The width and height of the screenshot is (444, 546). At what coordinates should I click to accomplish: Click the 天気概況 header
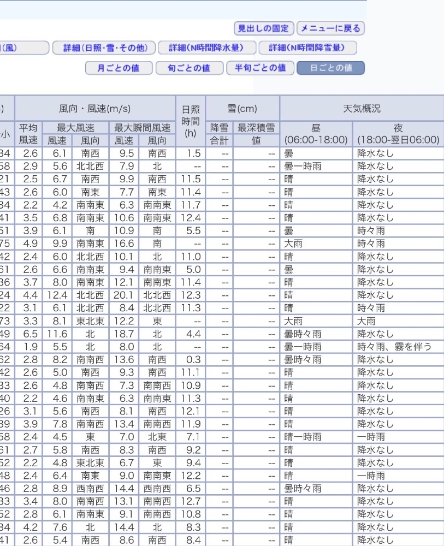click(x=362, y=109)
